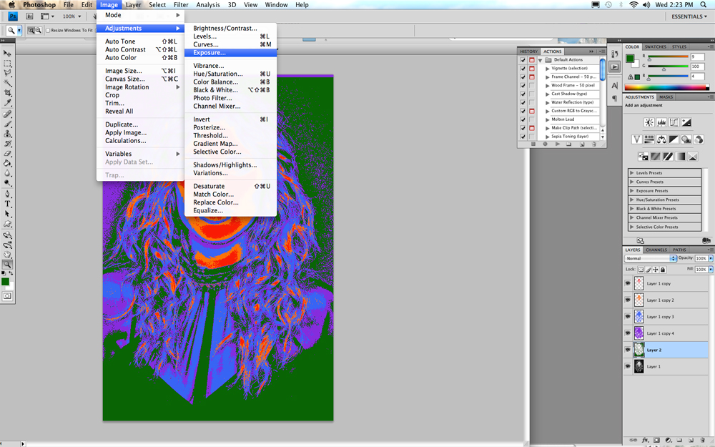
Task: Hide the Layer 1 copy layer
Action: (x=628, y=283)
